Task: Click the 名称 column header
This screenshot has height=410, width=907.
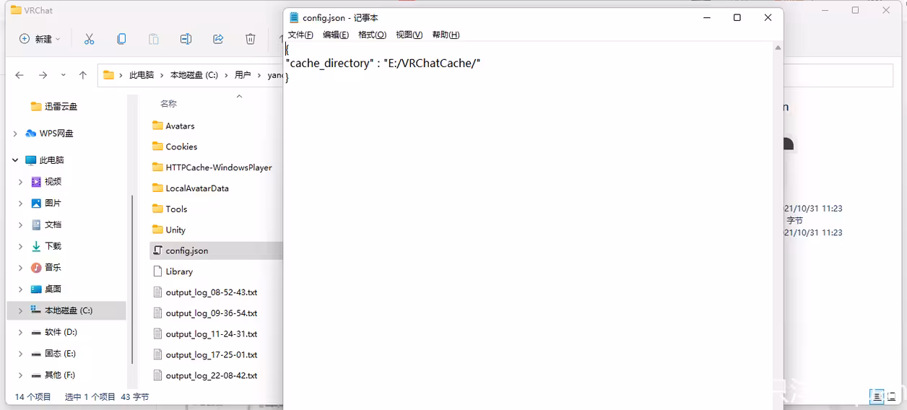Action: (168, 104)
